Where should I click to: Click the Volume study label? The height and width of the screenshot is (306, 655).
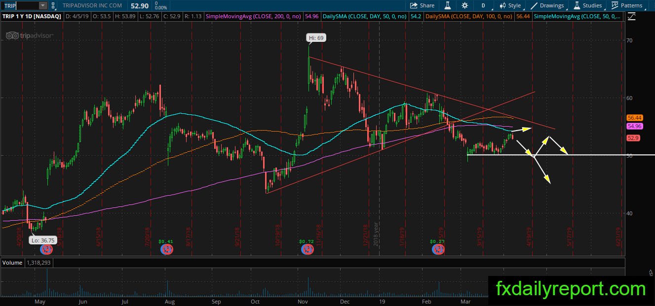[12, 263]
